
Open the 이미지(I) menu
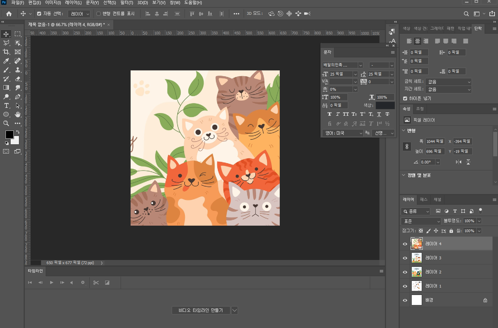point(53,3)
